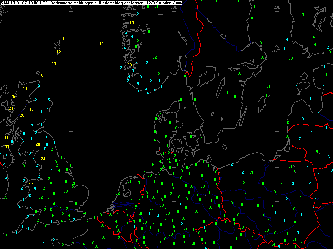This screenshot has width=333, height=249.
Task: Click the 62N latitude label
Action: pos(6,11)
